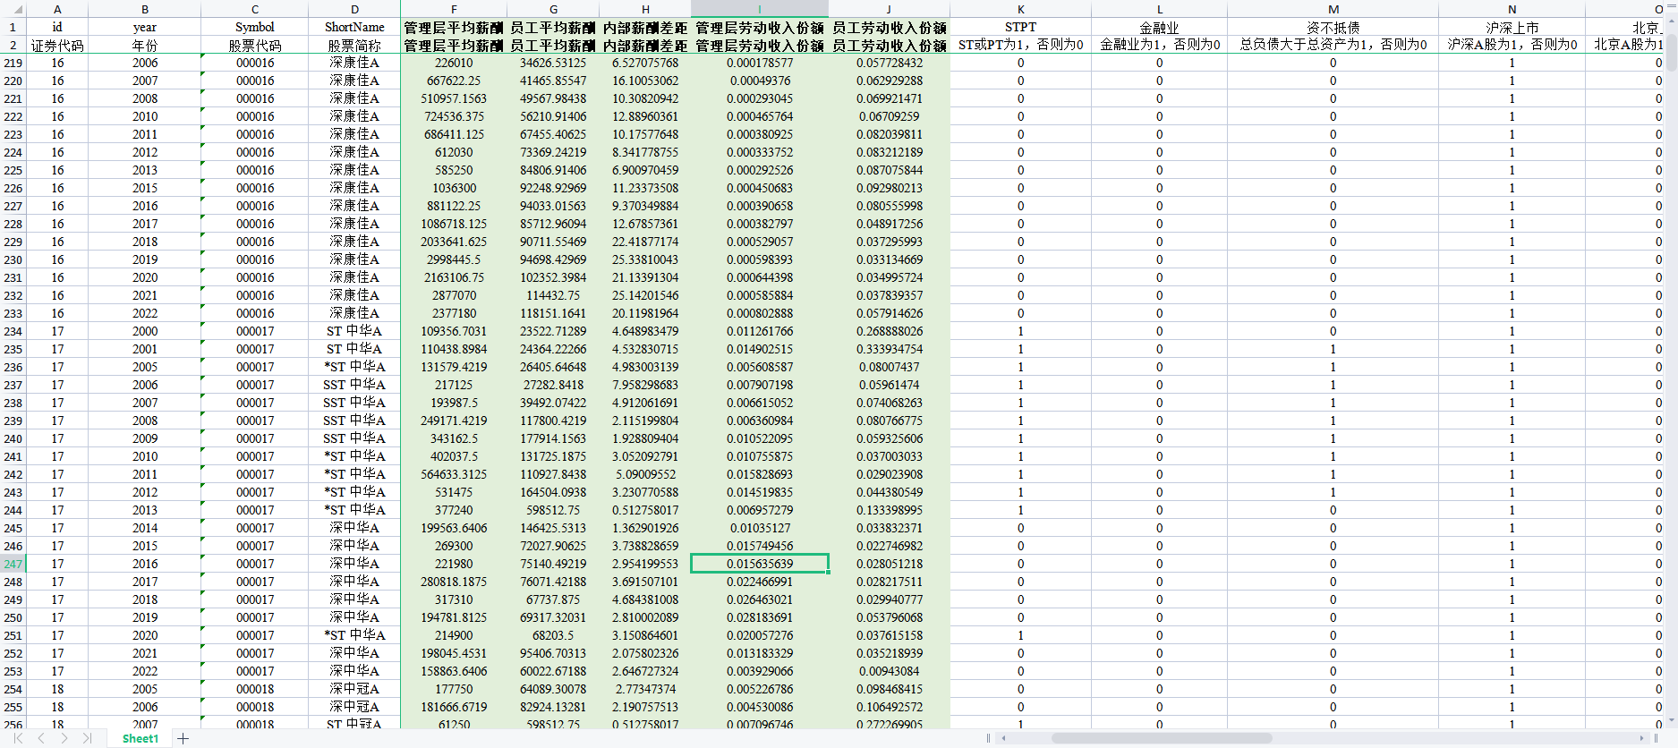Select column I header
The height and width of the screenshot is (748, 1678).
click(x=759, y=9)
